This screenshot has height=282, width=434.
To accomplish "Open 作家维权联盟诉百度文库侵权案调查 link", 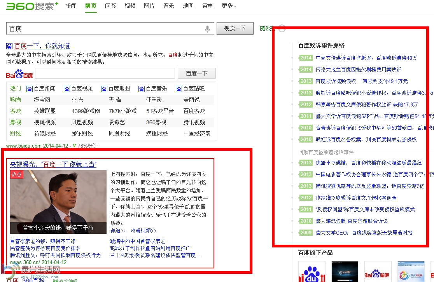I will (x=356, y=198).
